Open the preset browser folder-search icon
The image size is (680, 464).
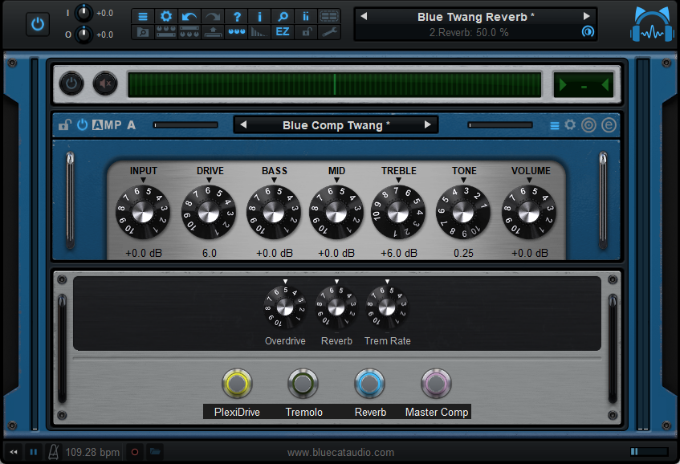(143, 32)
